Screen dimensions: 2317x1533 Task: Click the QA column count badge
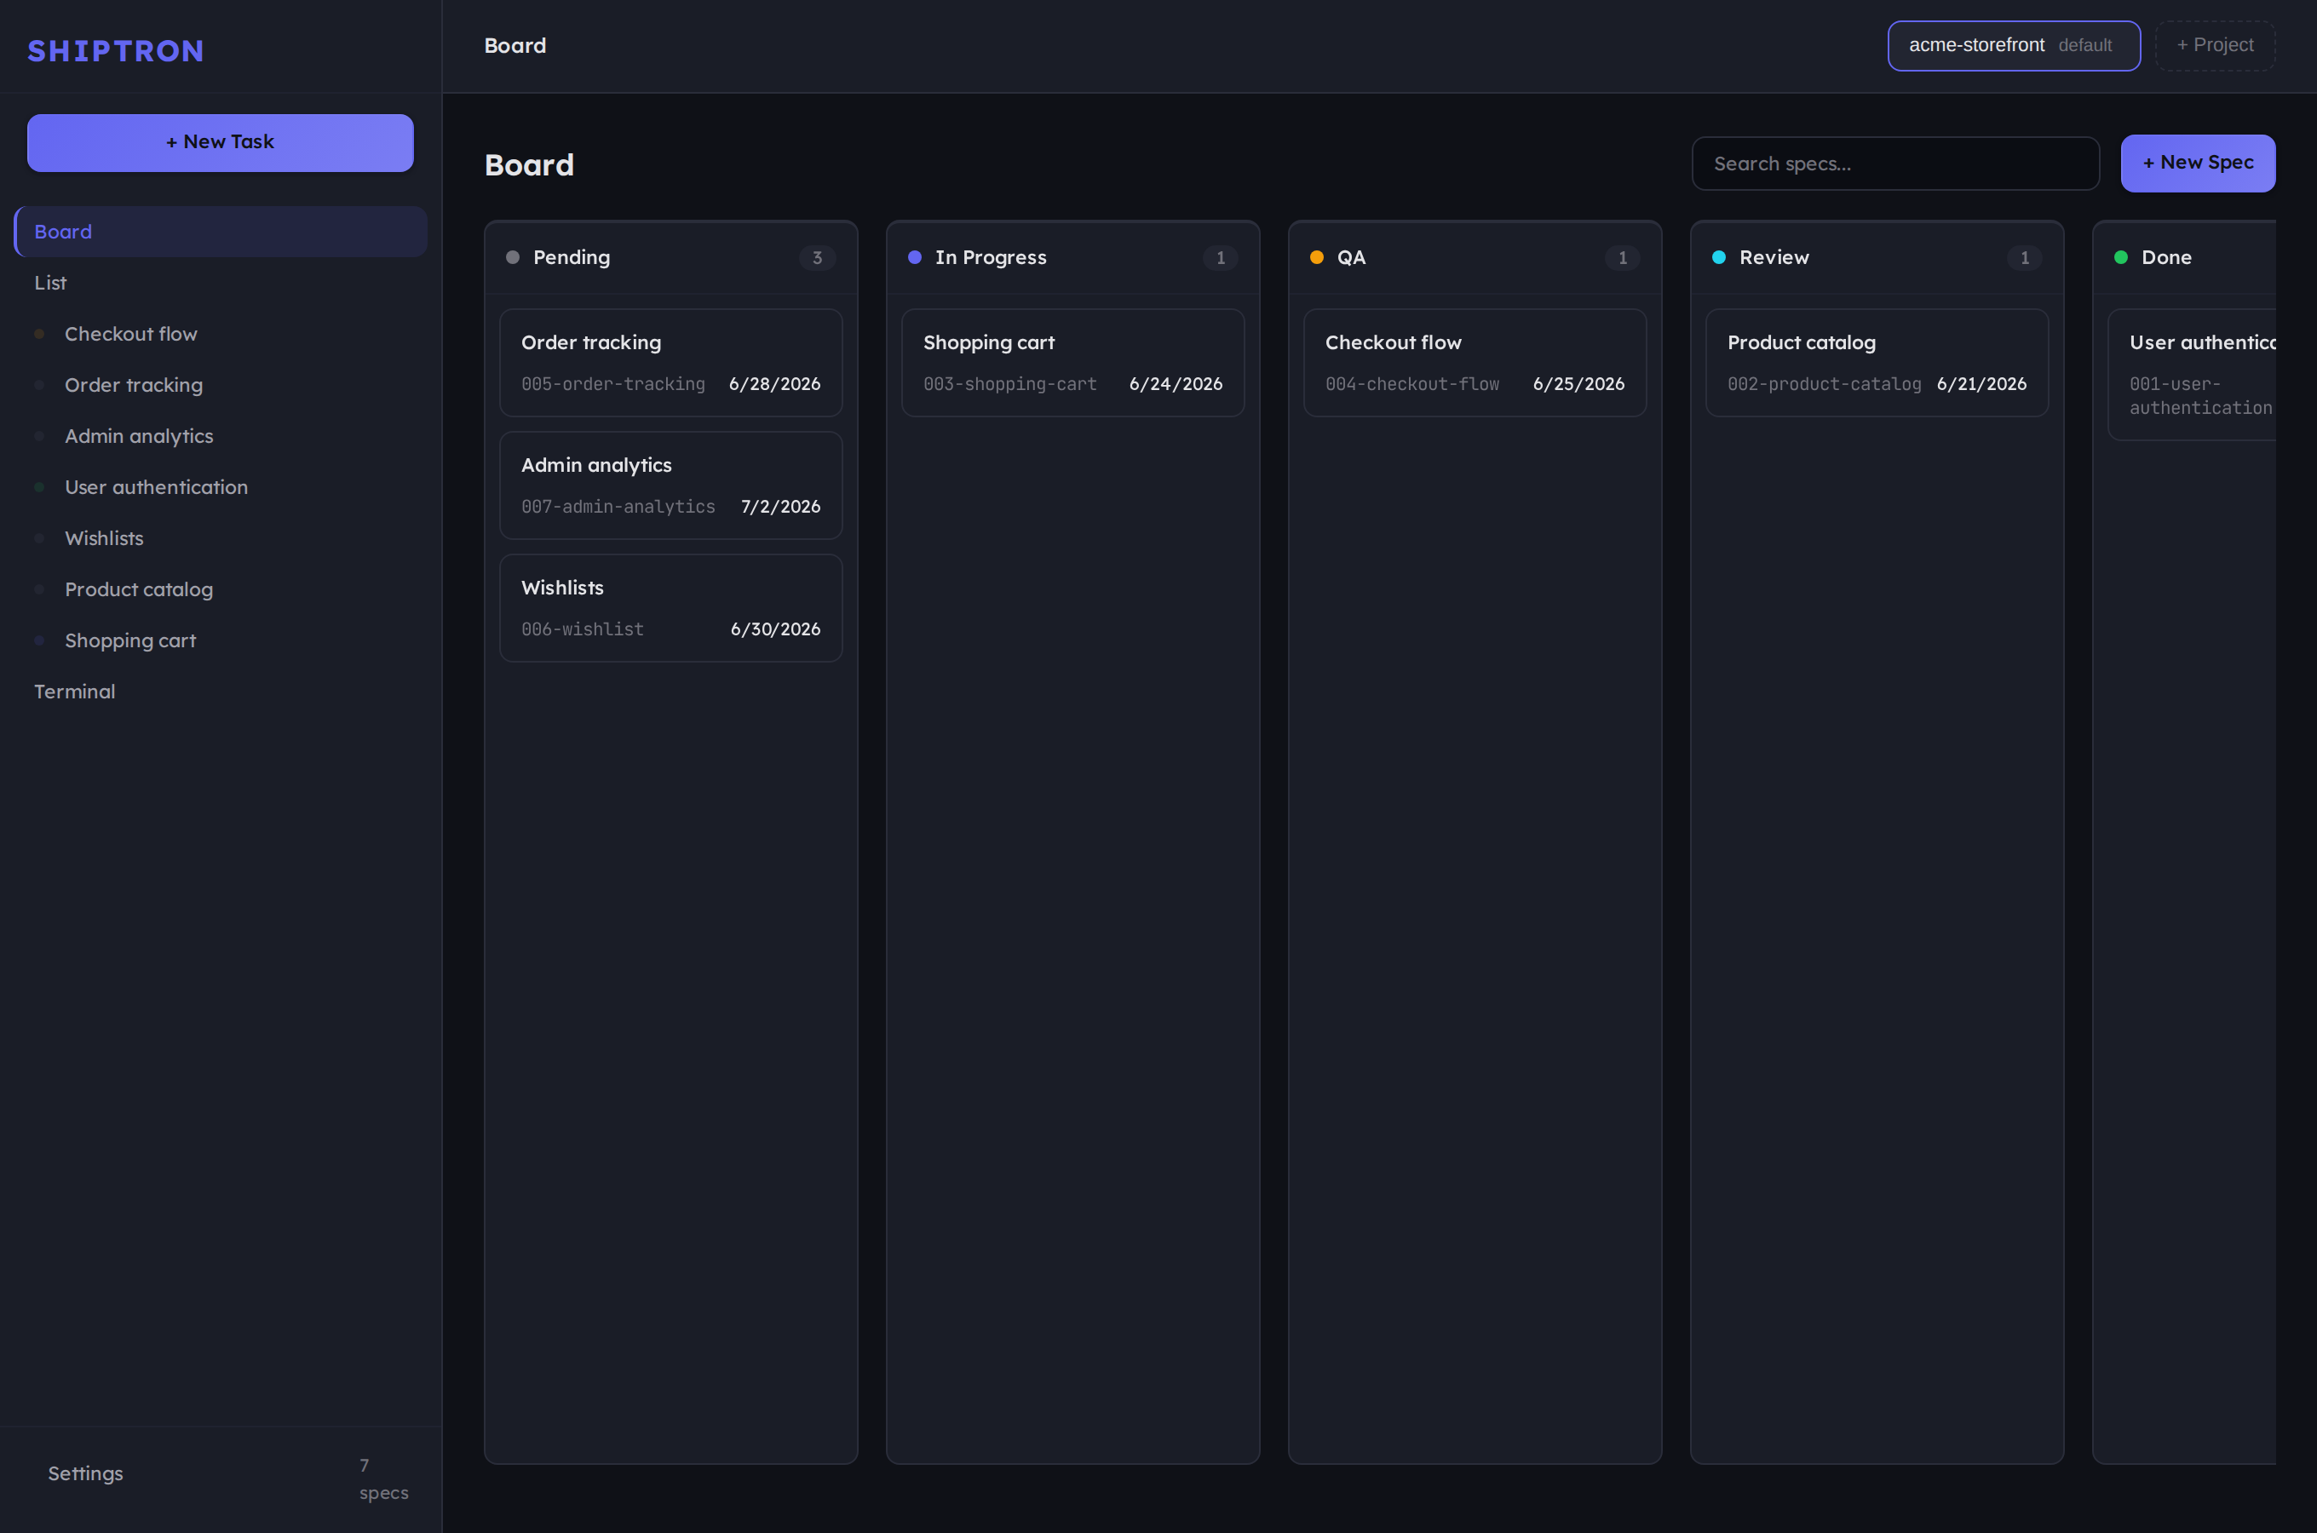[x=1623, y=258]
